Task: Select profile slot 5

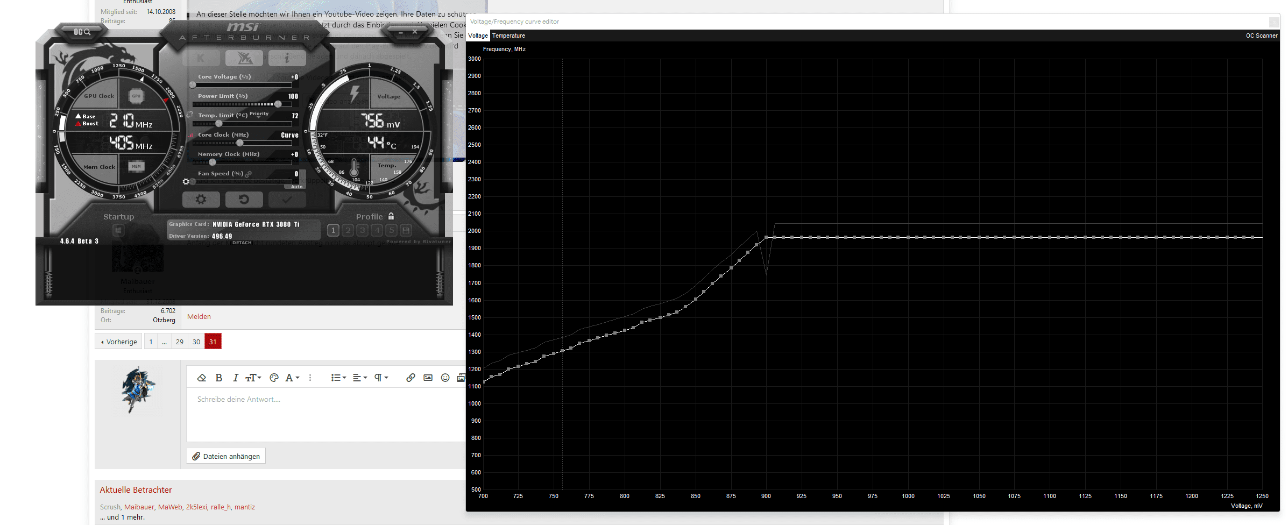Action: tap(392, 230)
